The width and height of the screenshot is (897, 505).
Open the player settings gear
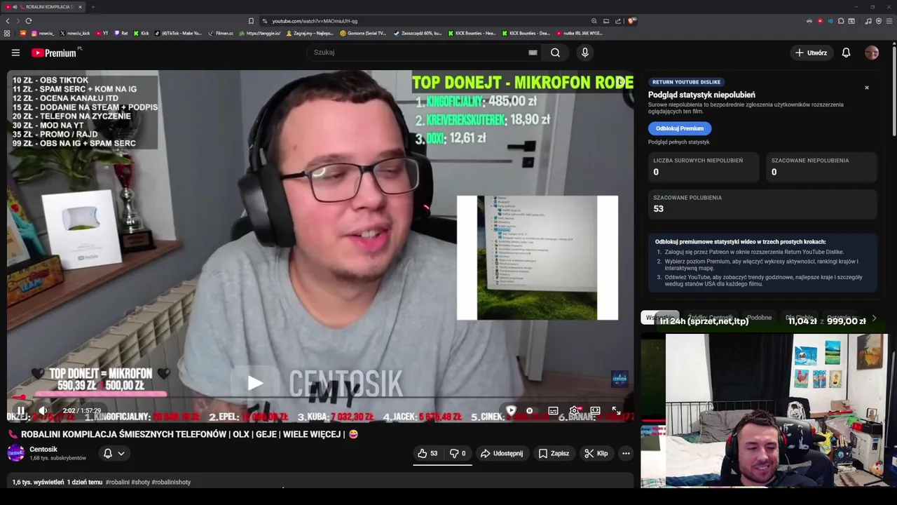point(574,410)
